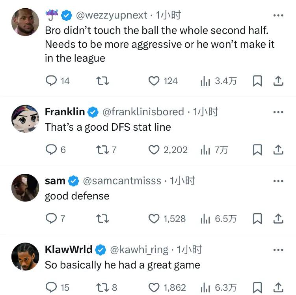Open sam's profile avatar

point(25,187)
